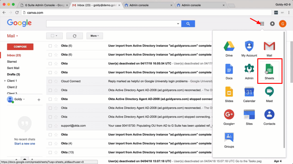Open the G account avatar
The width and height of the screenshot is (293, 164).
282,24
